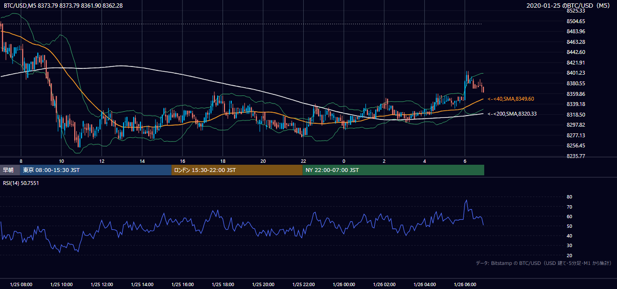Click price axis value 8442.60
This screenshot has width=617, height=289.
point(576,52)
